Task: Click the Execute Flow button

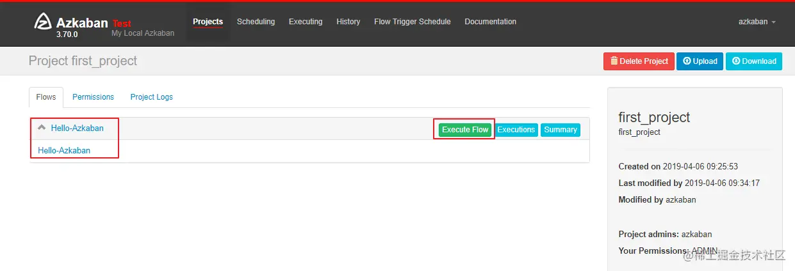Action: click(x=465, y=130)
